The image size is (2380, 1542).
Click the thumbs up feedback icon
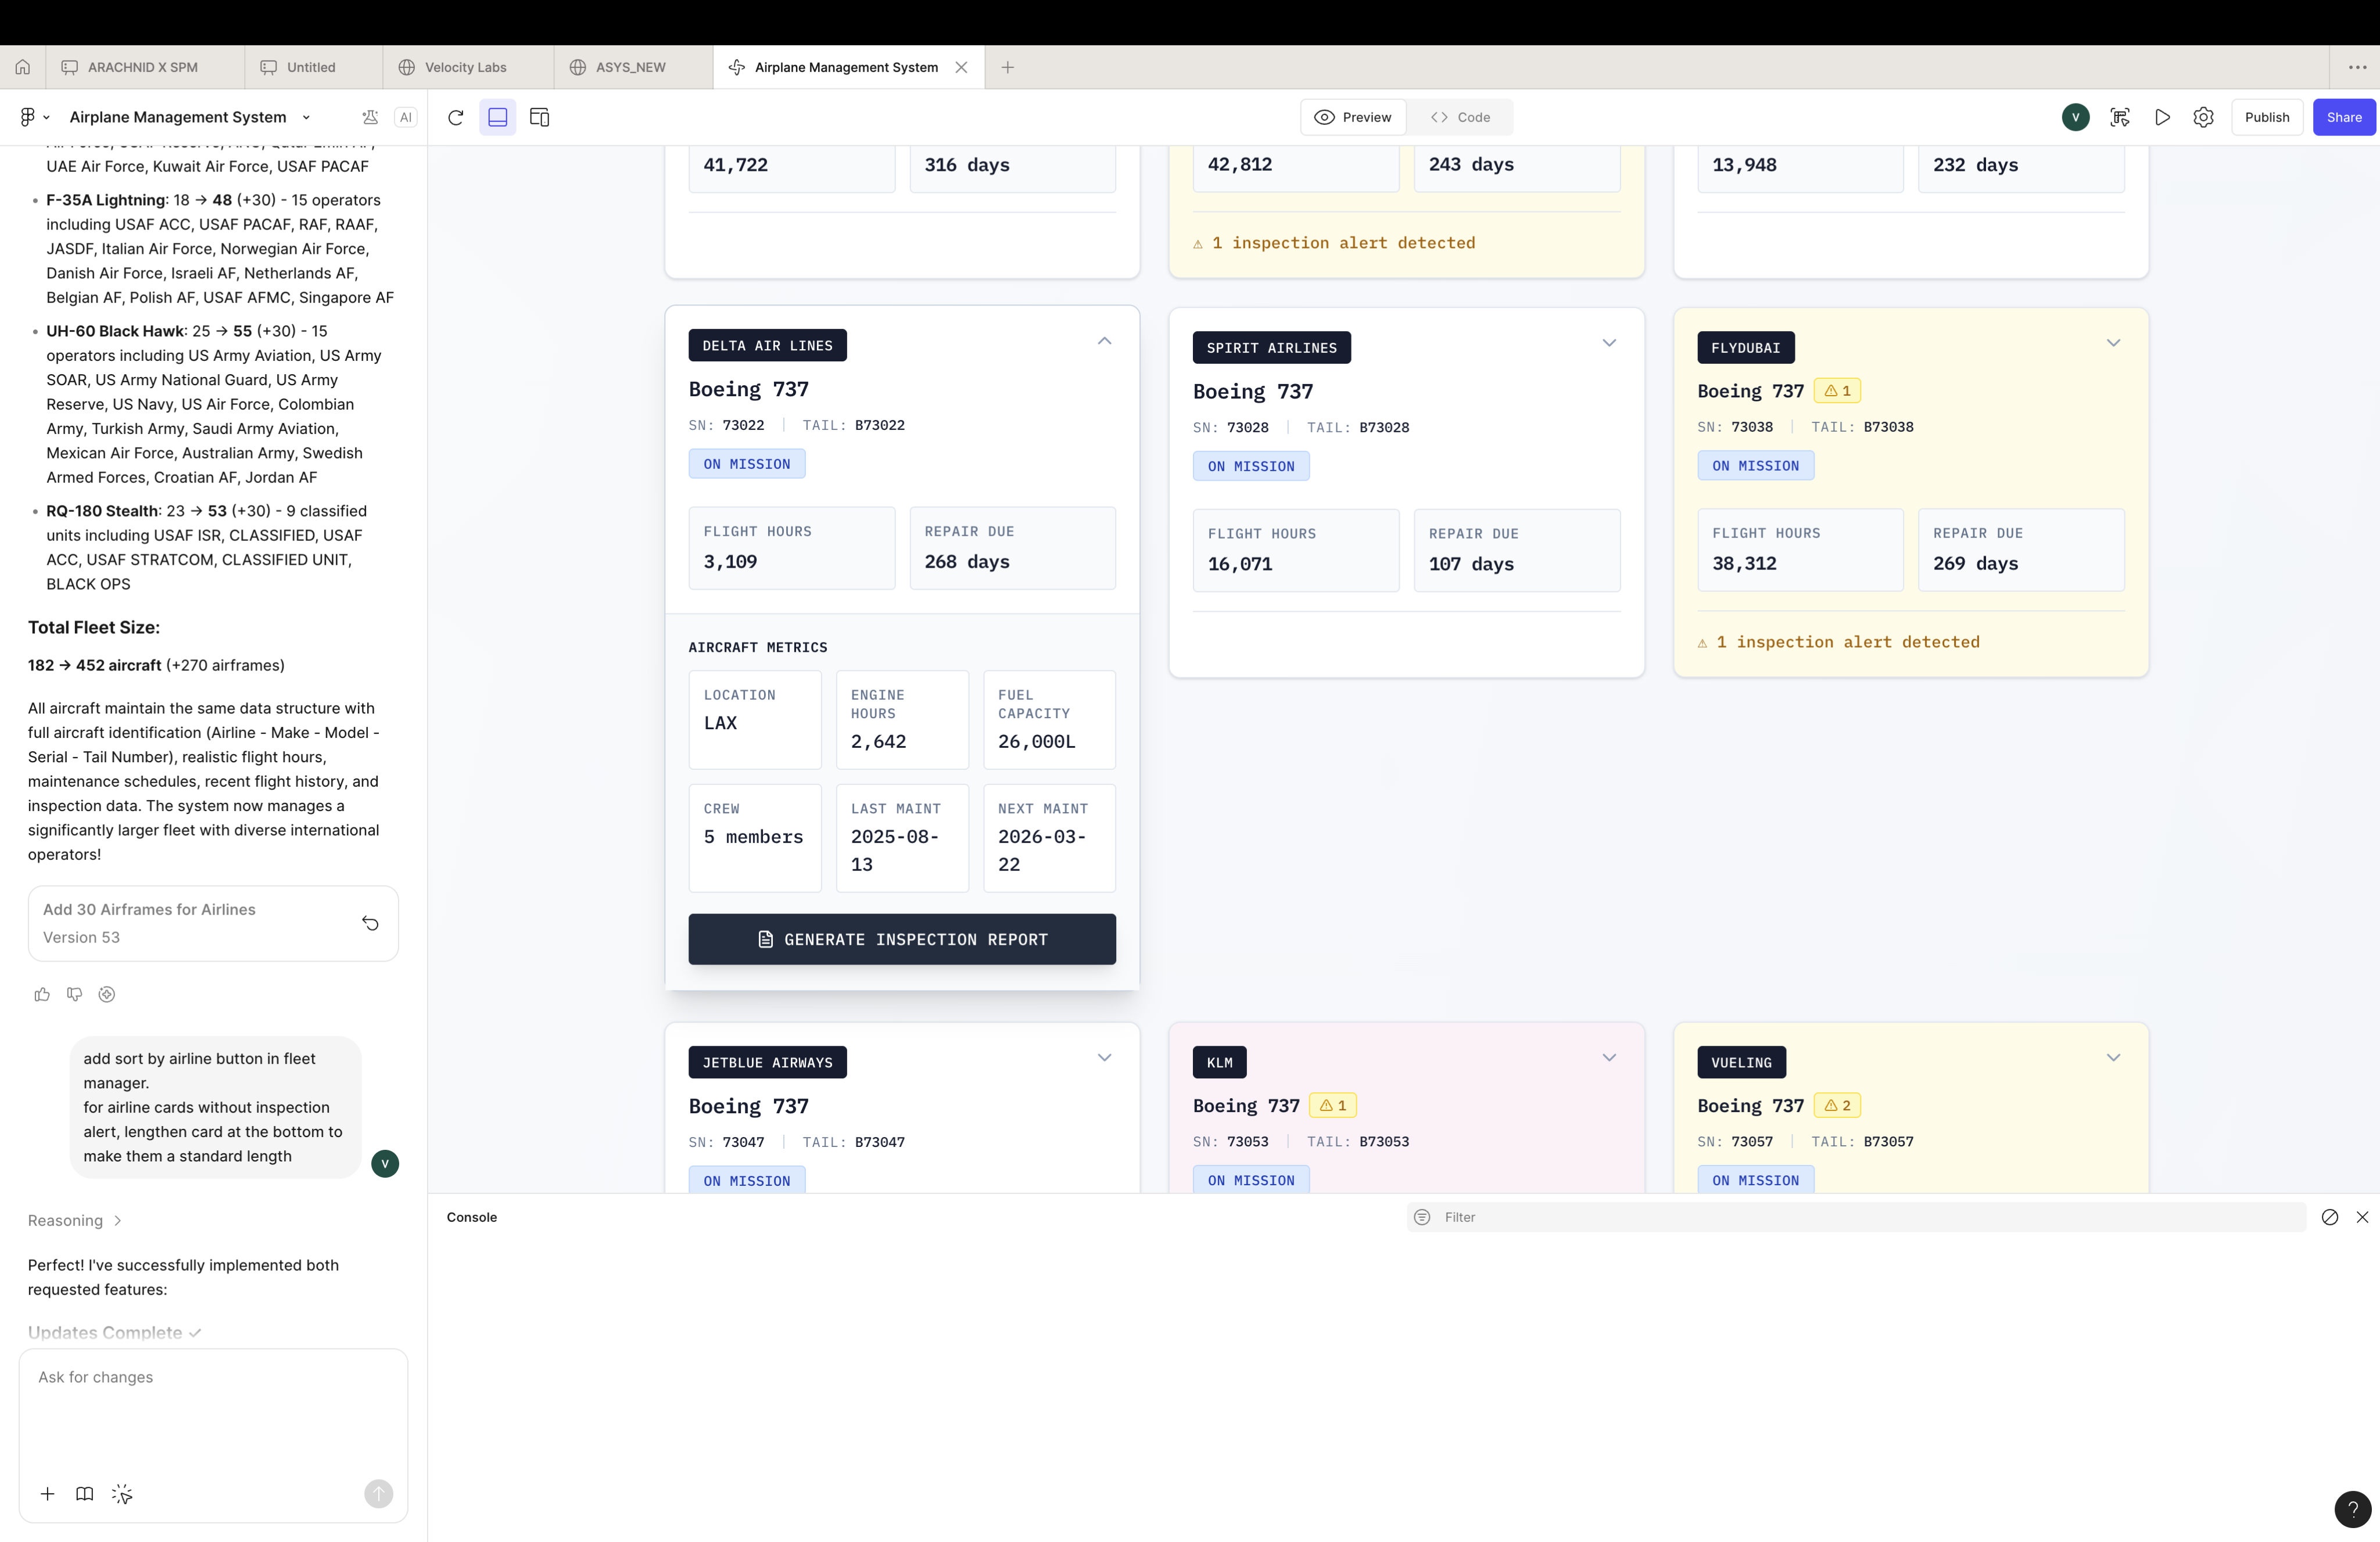pyautogui.click(x=42, y=994)
